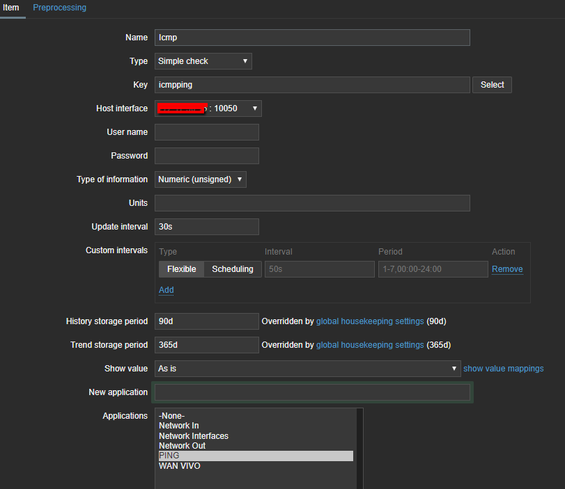The width and height of the screenshot is (565, 489).
Task: Click the Name input field
Action: pos(312,38)
